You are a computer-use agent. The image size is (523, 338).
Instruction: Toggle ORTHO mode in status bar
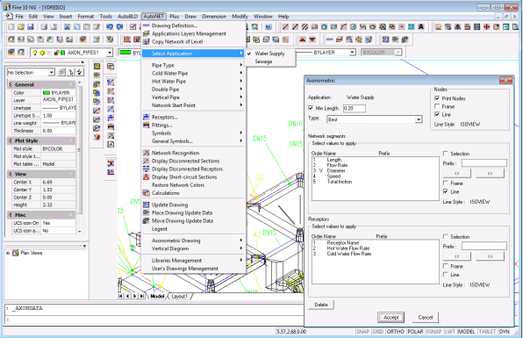tap(395, 331)
